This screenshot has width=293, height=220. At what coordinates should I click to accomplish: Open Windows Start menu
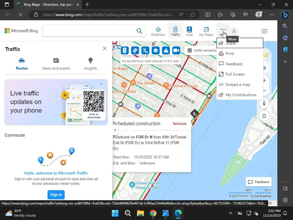pyautogui.click(x=115, y=213)
